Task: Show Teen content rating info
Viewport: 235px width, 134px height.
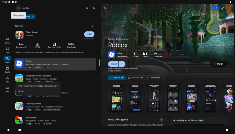Action: (148, 57)
